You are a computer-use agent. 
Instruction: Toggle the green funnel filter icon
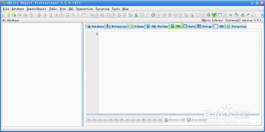[x=214, y=15]
